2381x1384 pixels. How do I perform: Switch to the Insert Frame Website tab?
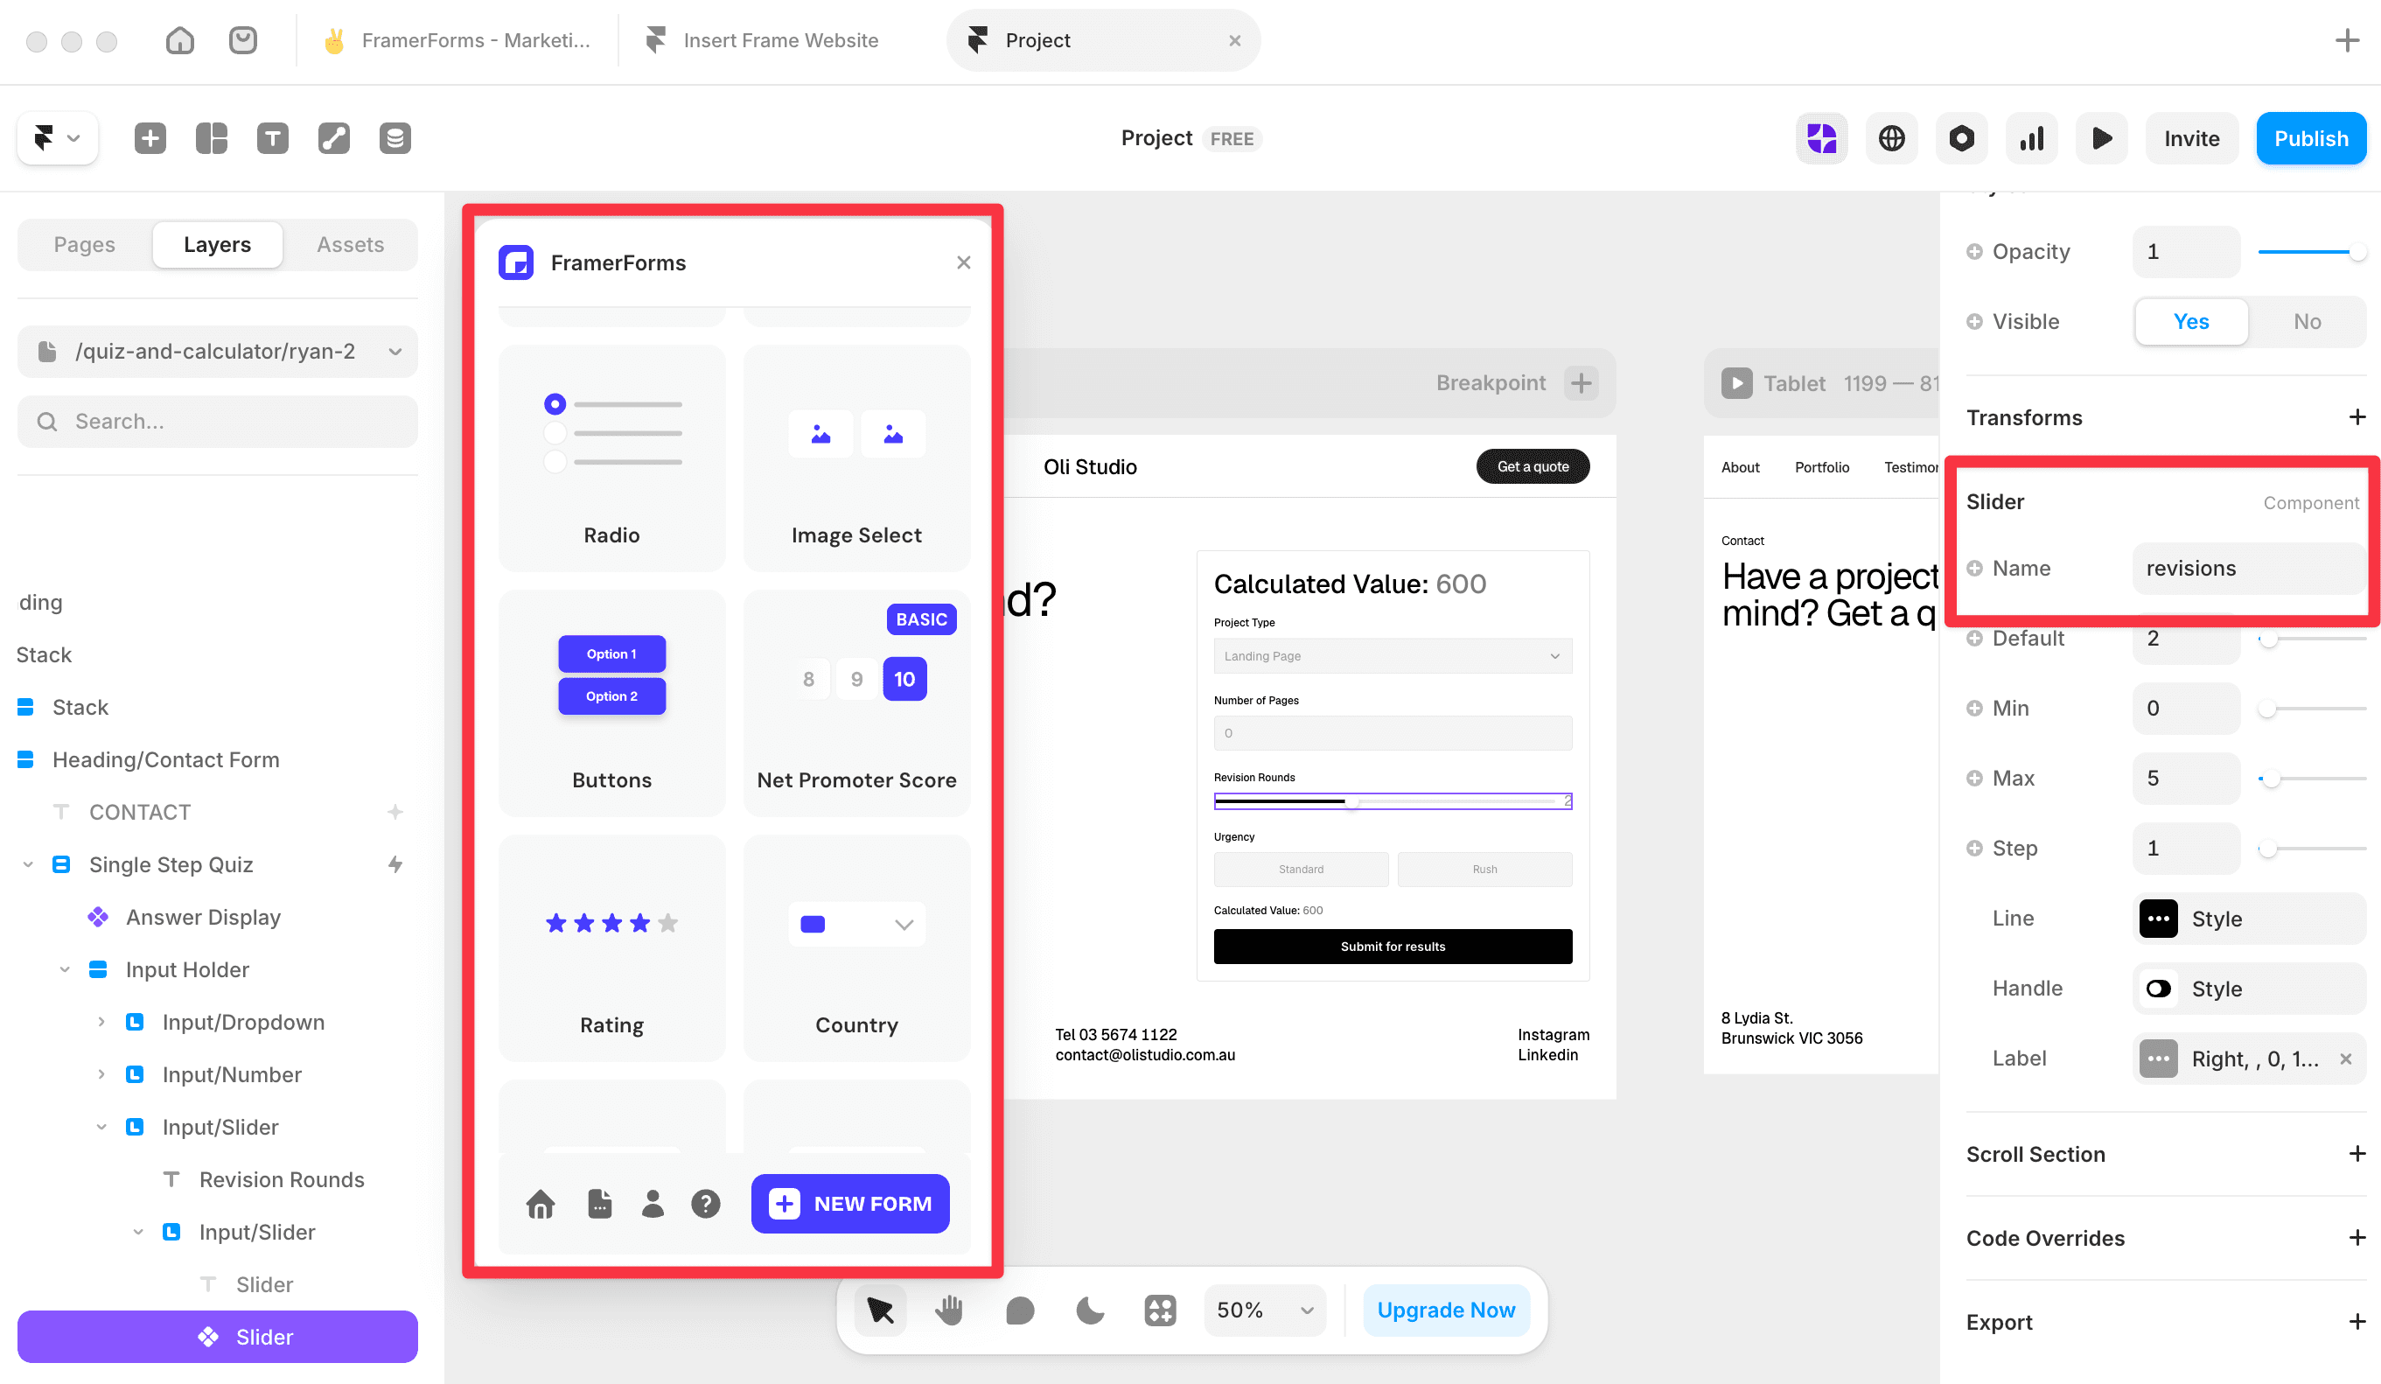(x=764, y=40)
